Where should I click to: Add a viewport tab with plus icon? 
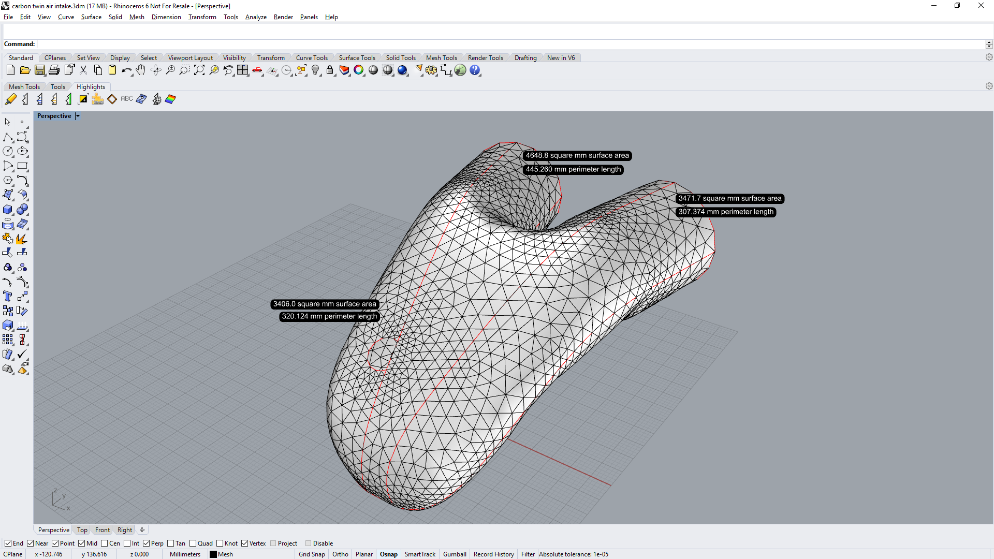pos(142,530)
